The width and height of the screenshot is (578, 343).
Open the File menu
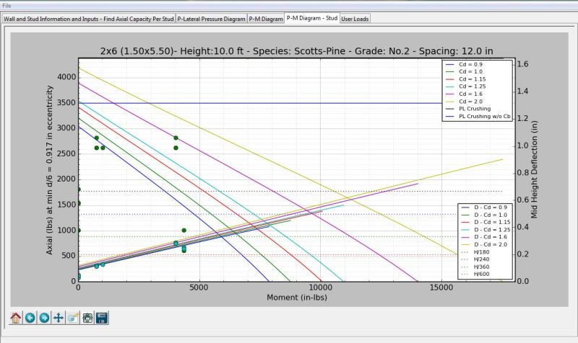pyautogui.click(x=7, y=6)
